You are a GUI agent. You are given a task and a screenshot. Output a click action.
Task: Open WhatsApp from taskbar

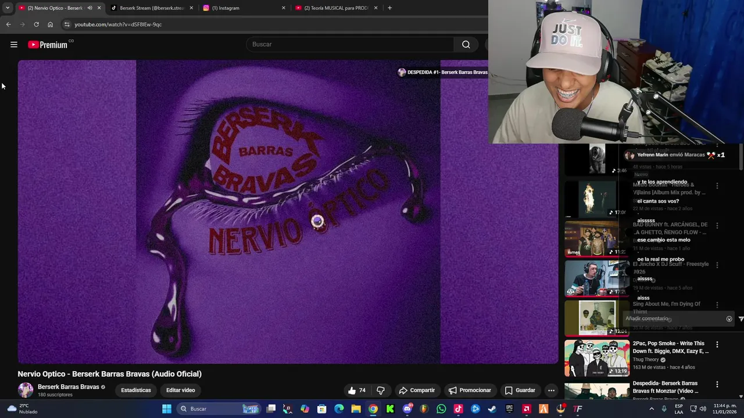click(441, 409)
